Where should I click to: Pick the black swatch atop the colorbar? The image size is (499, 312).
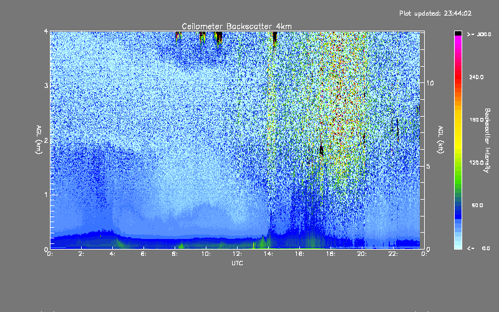(458, 33)
